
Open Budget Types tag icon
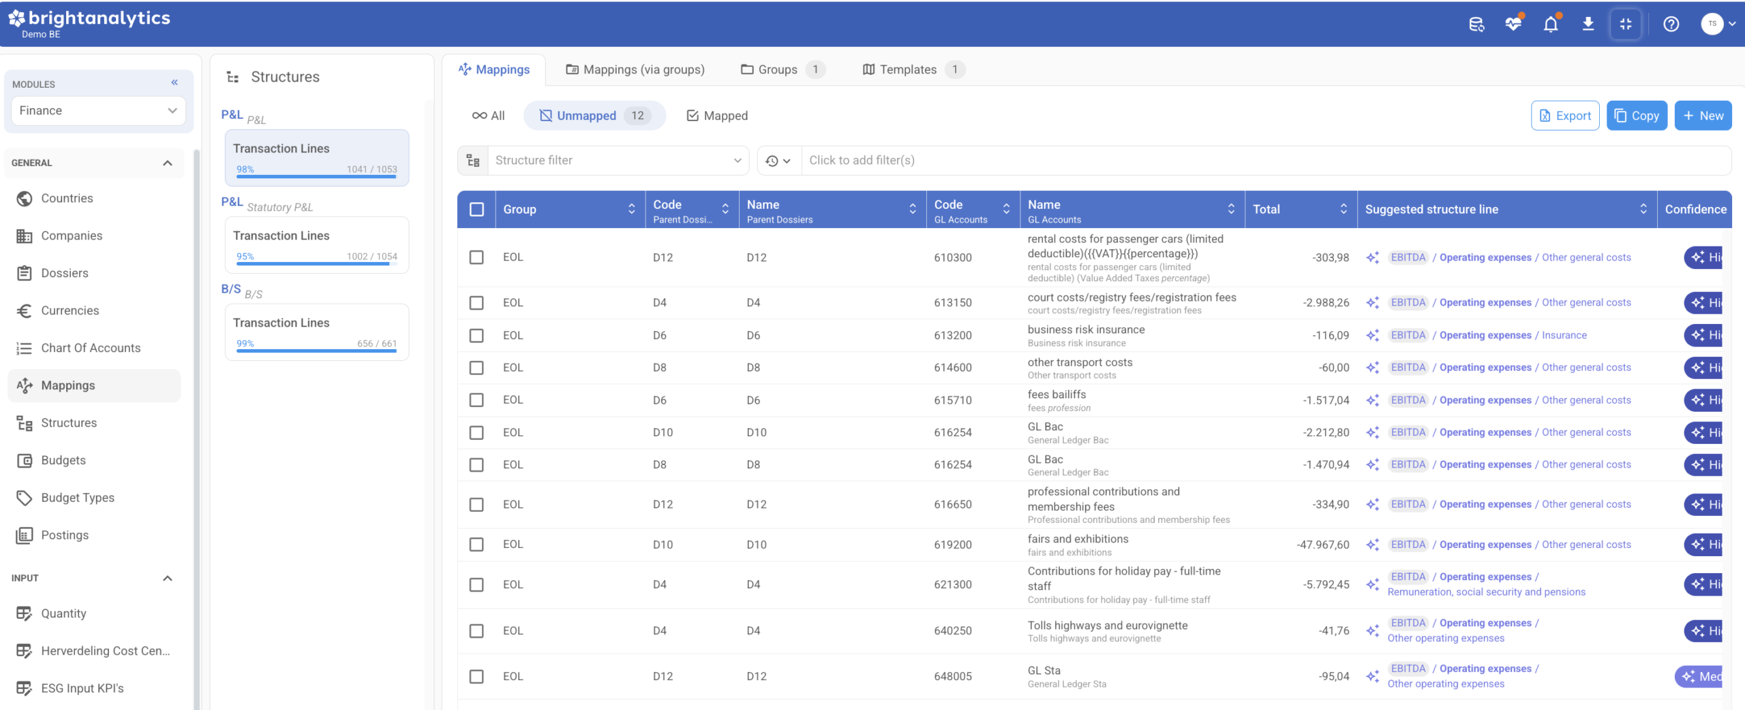point(25,498)
